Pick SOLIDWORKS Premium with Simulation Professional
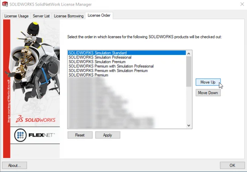Screen dimensions: 247x172 click(x=127, y=66)
